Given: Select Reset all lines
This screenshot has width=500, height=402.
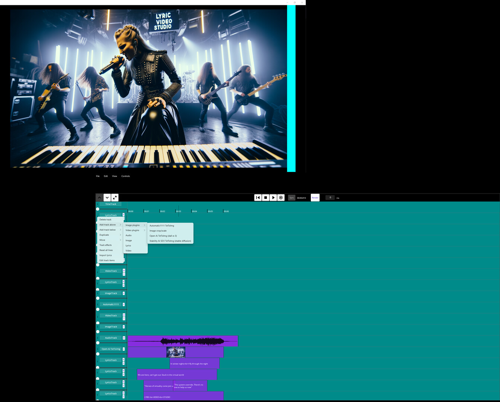Looking at the screenshot, I should [x=110, y=250].
